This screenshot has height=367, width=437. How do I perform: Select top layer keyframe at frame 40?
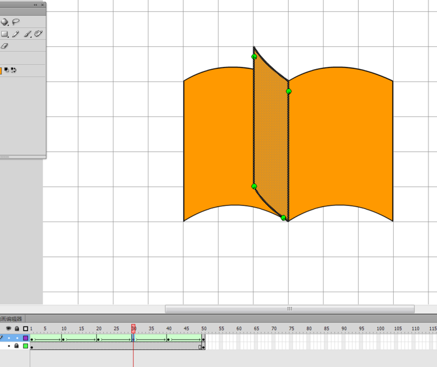tap(168, 340)
